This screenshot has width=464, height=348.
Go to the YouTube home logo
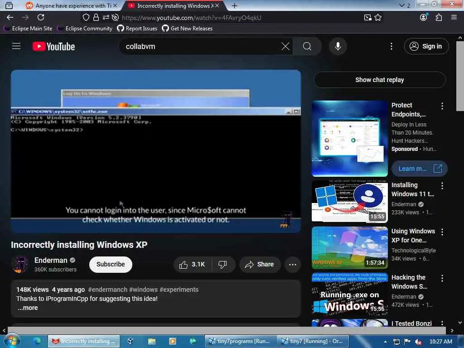click(x=53, y=47)
